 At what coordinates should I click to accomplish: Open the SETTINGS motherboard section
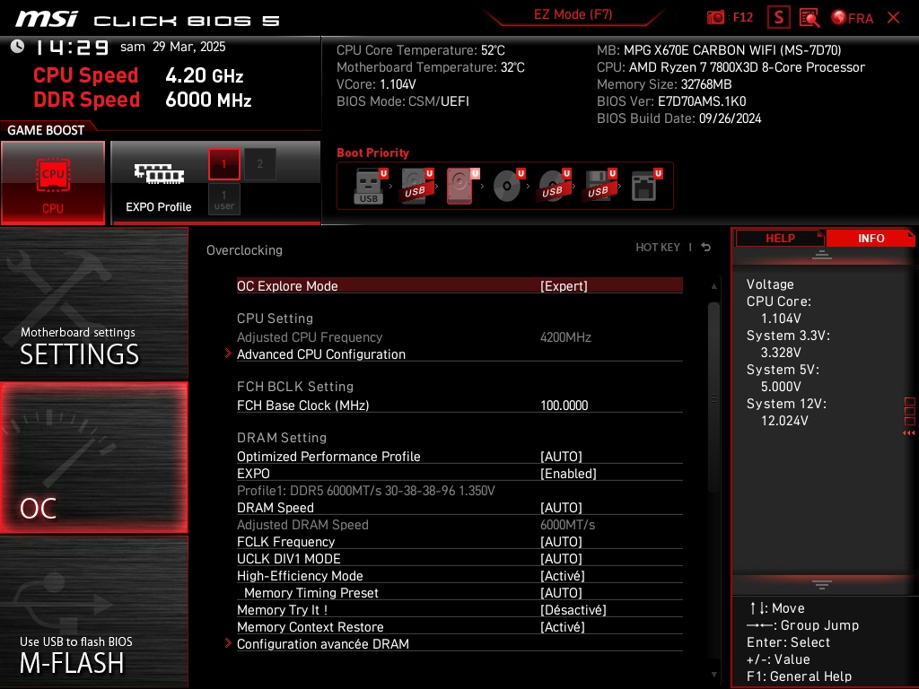point(93,303)
